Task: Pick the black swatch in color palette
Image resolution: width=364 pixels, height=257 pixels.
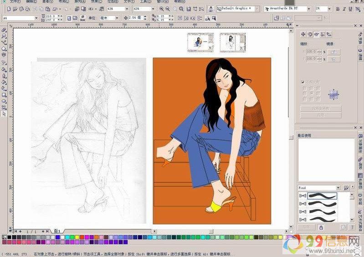Action: (x=10, y=237)
